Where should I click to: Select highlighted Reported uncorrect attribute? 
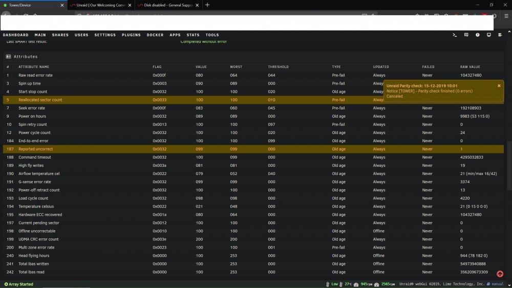point(36,149)
